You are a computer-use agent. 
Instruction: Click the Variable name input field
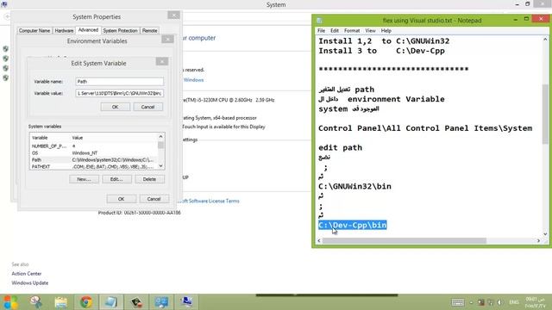pos(119,82)
